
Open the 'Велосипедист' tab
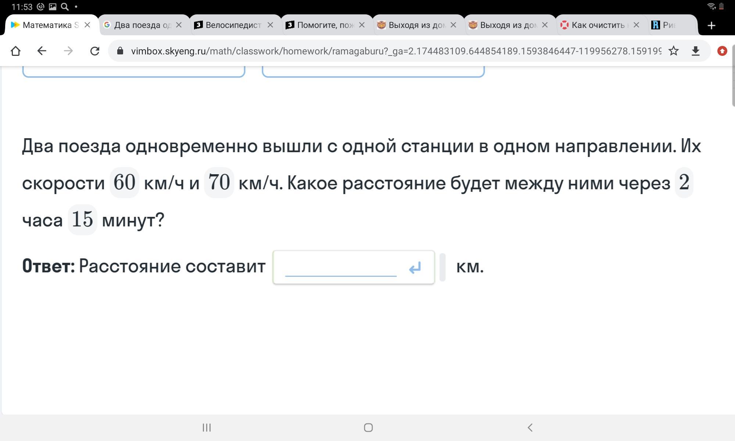point(232,25)
